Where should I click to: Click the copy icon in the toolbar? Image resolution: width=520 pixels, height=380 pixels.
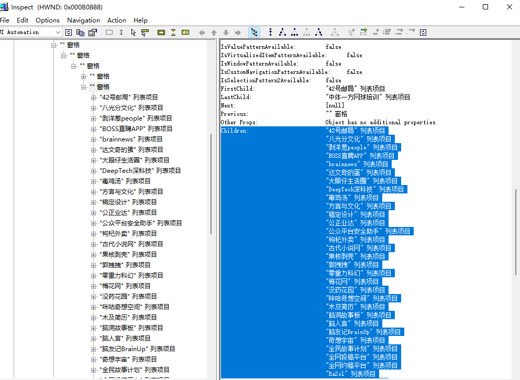80,32
